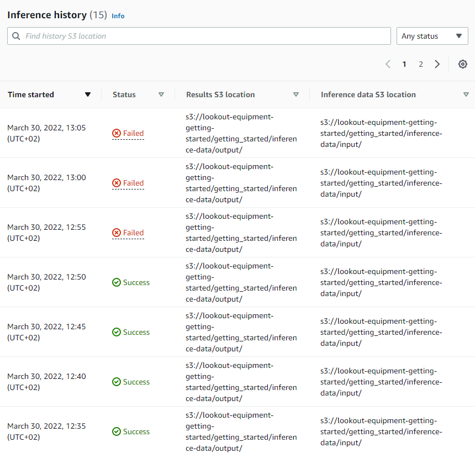The image size is (475, 453).
Task: Open table preferences gear icon
Action: tap(462, 64)
